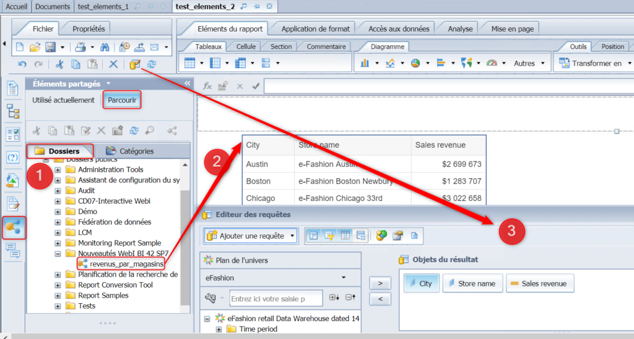Collapse the Nouveautés WebI BI 42 SP7 folder
The image size is (634, 339).
pyautogui.click(x=58, y=254)
